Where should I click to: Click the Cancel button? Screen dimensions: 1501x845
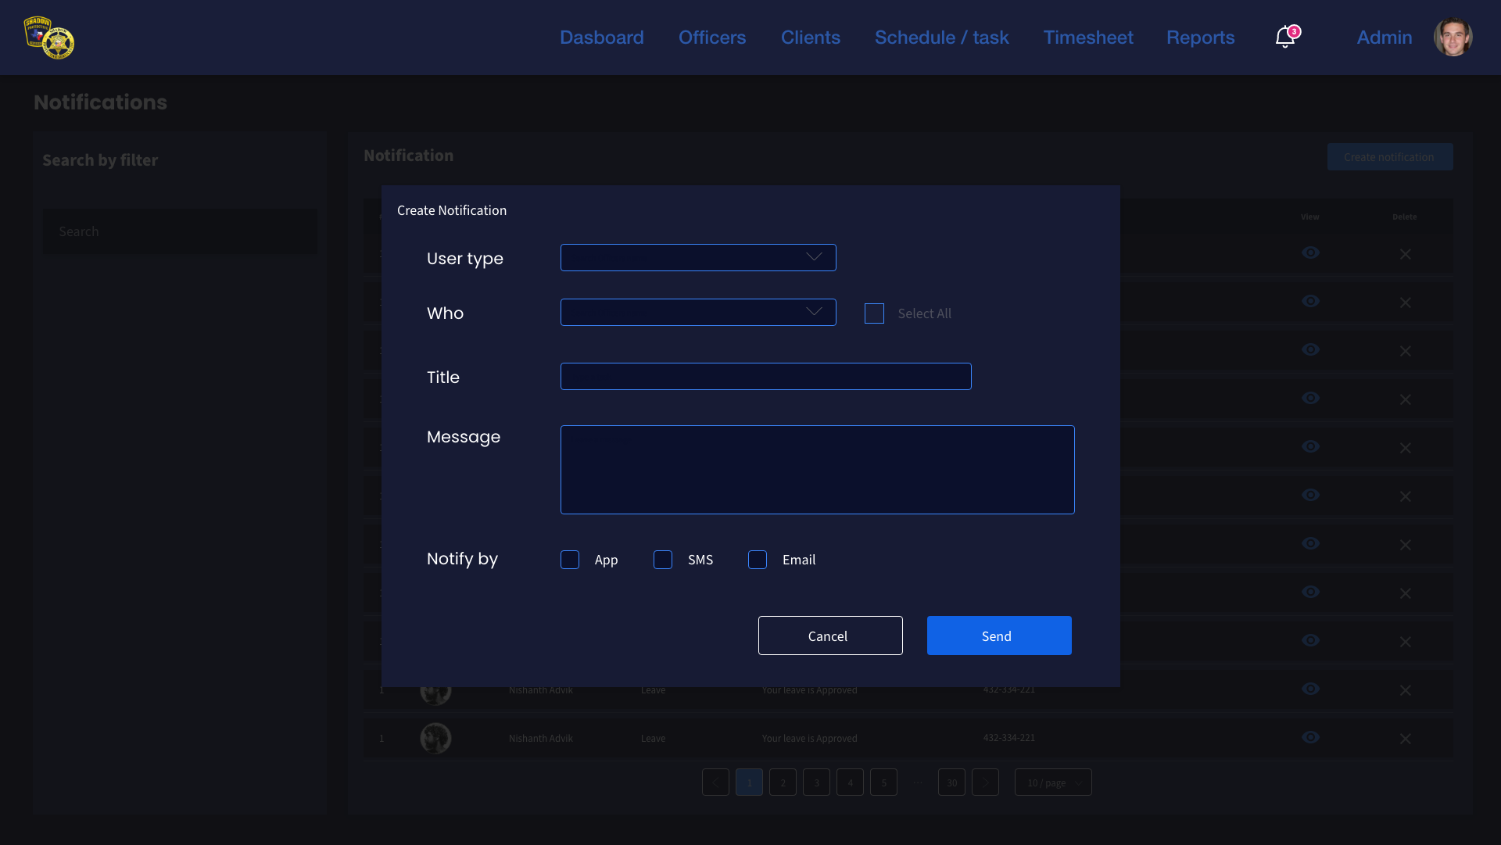click(x=829, y=636)
